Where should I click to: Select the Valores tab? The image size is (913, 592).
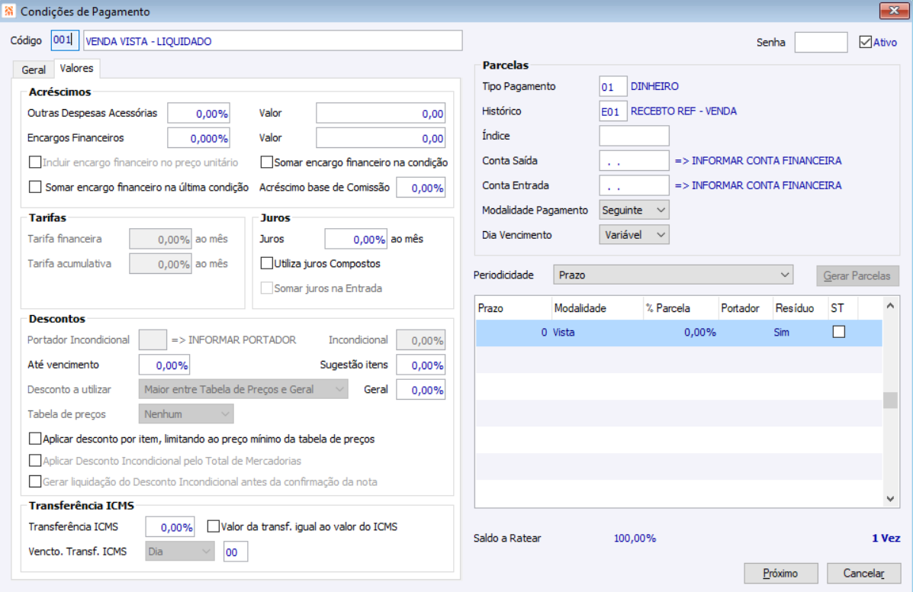click(x=76, y=68)
